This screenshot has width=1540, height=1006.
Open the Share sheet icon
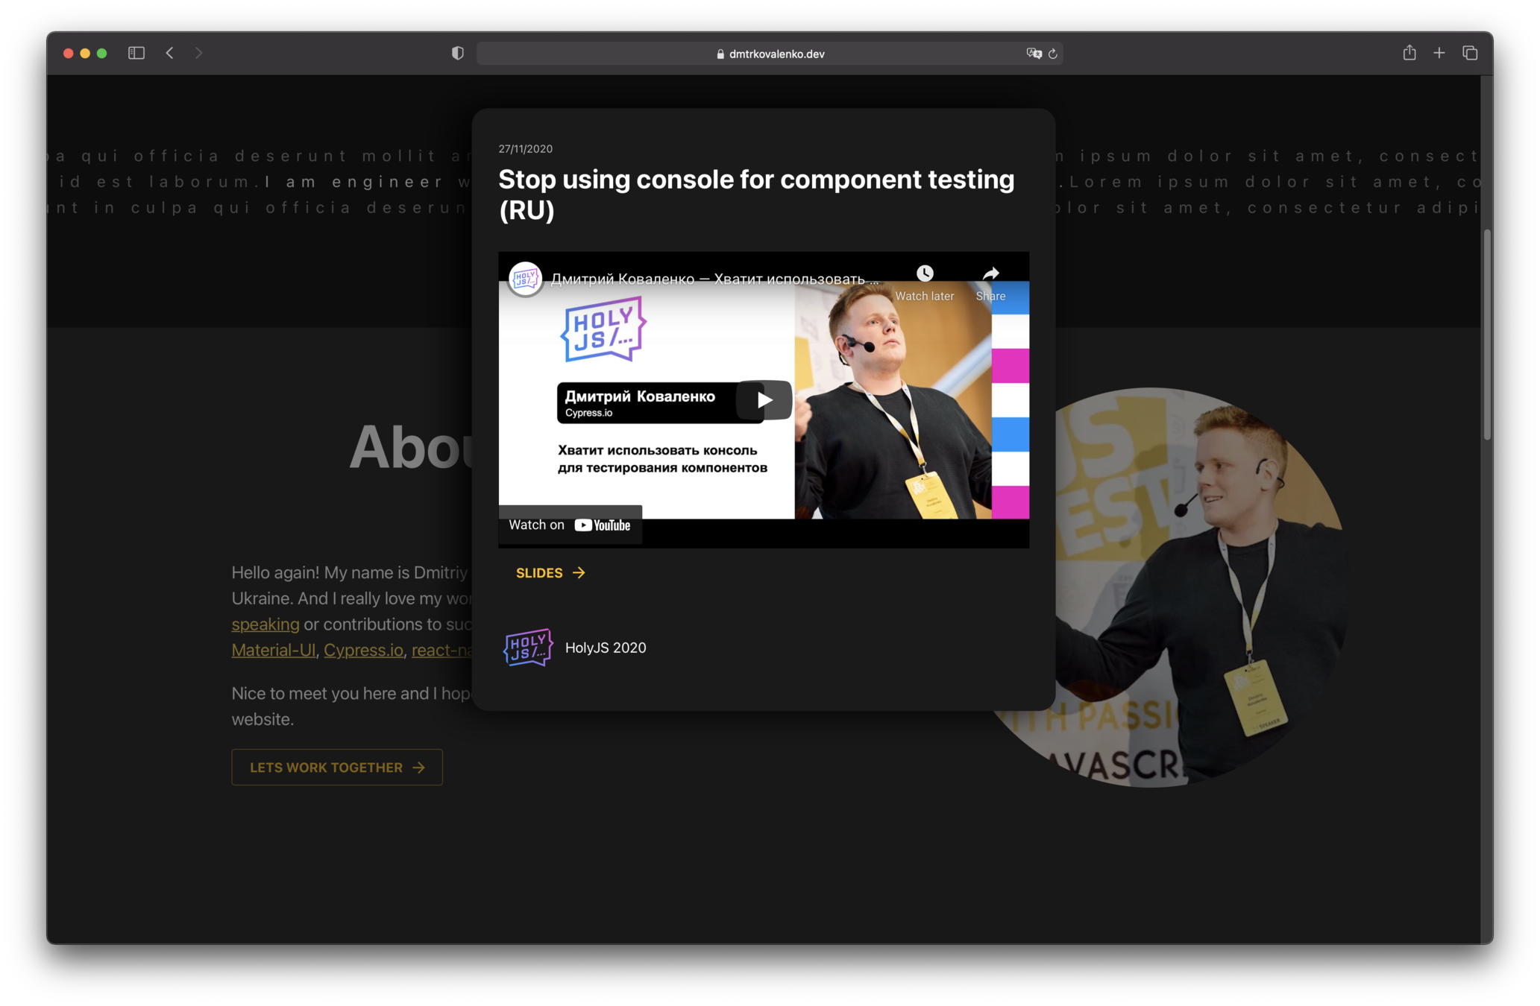tap(1409, 53)
